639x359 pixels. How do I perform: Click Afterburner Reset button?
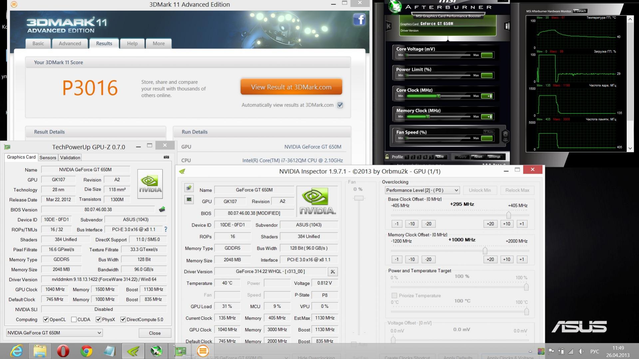coord(478,157)
